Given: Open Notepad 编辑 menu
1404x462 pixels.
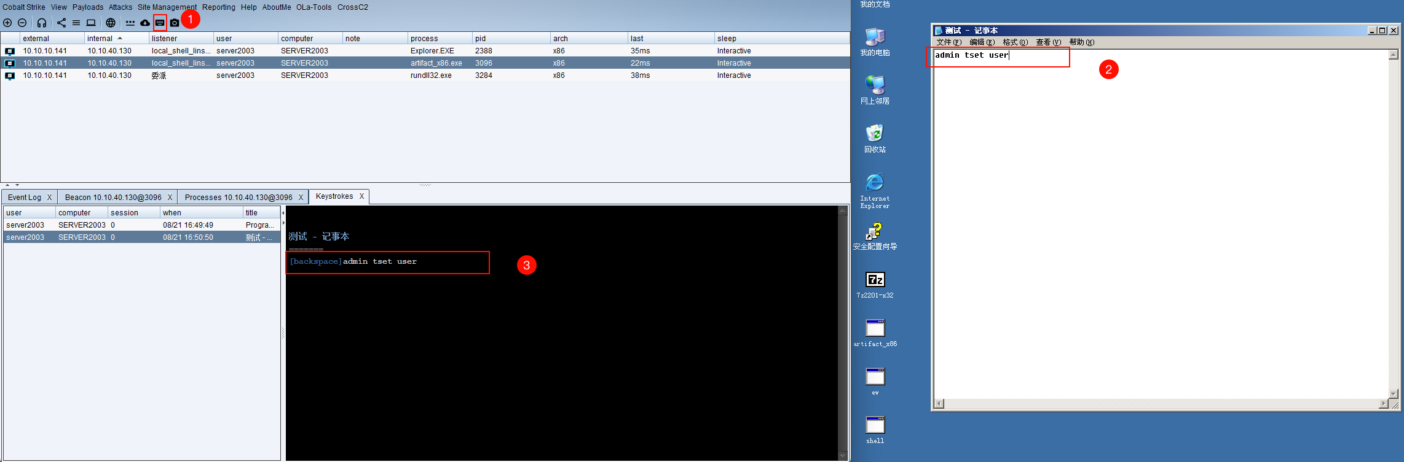Looking at the screenshot, I should [x=982, y=42].
